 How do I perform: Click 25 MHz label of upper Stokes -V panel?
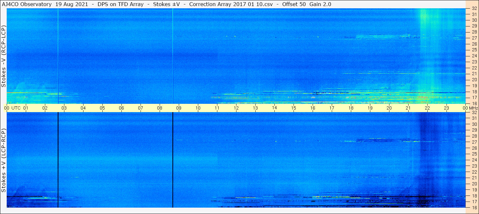(474, 50)
